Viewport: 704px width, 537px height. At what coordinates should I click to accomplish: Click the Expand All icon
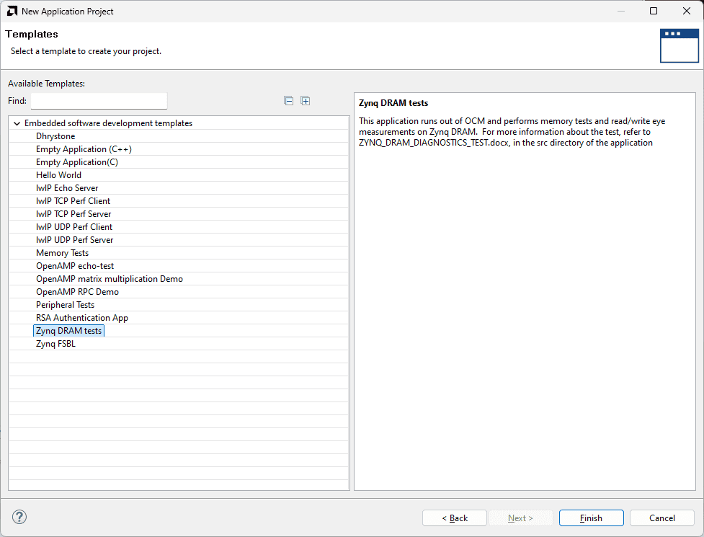(x=306, y=101)
